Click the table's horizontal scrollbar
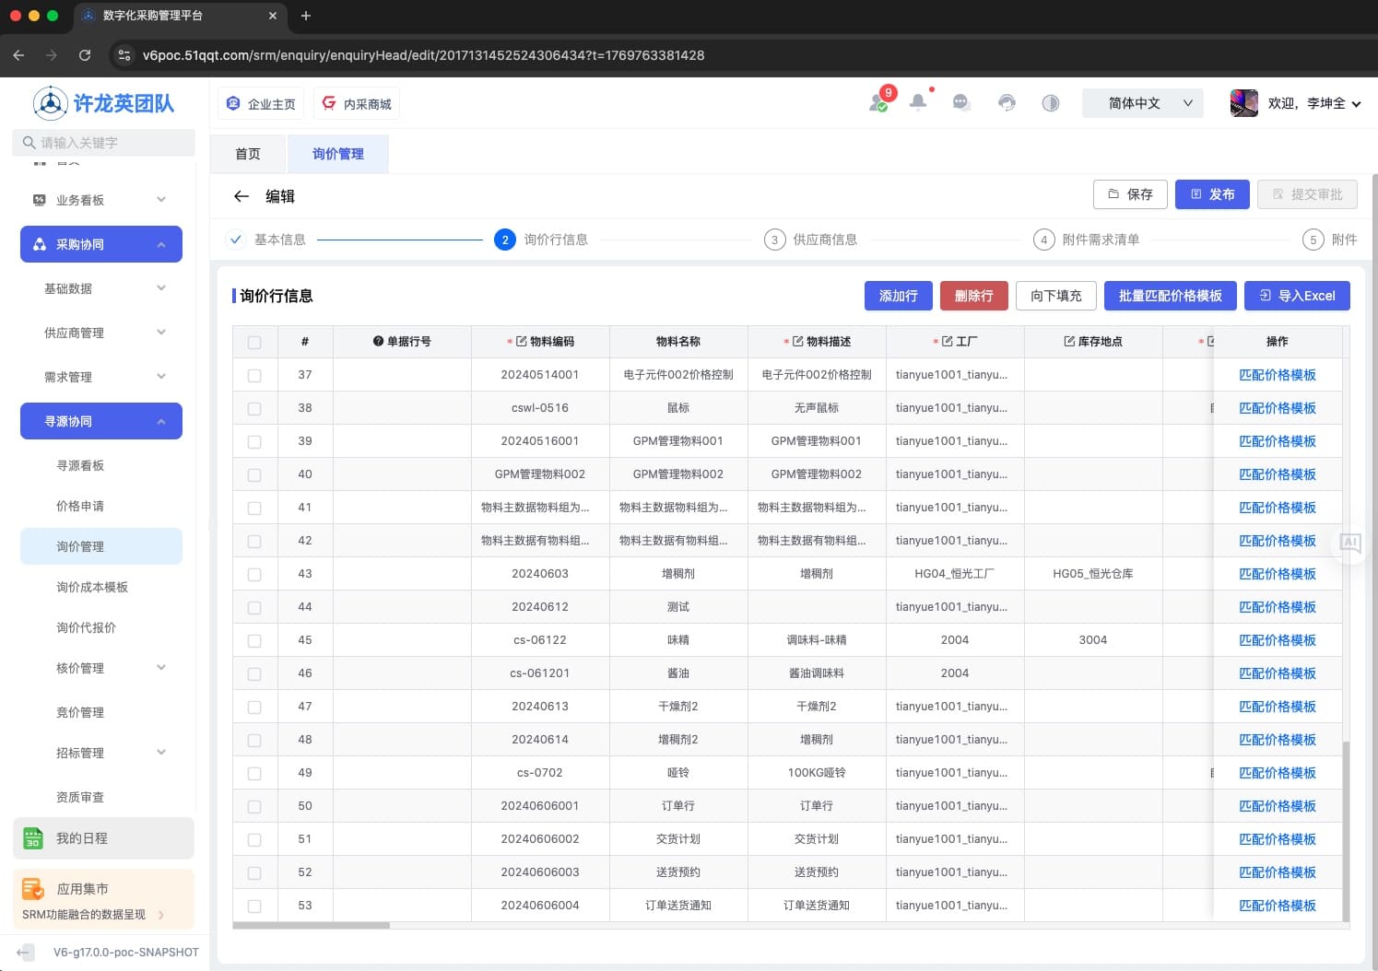This screenshot has width=1378, height=971. coord(312,925)
